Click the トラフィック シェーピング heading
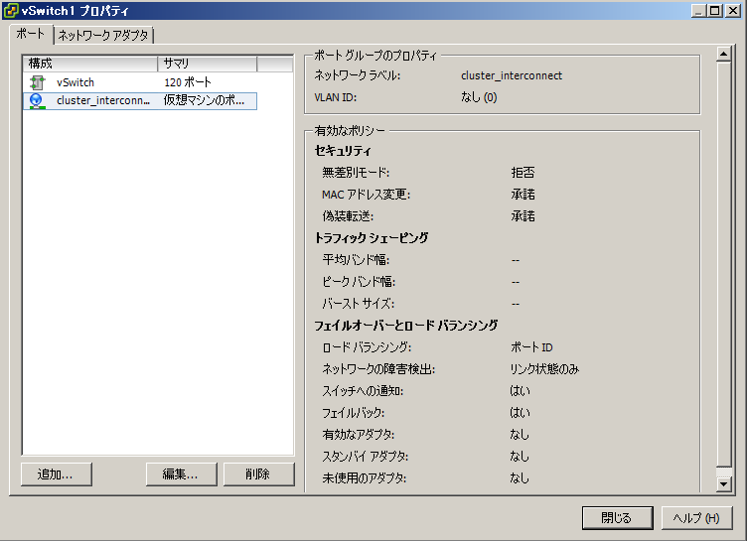 (372, 238)
